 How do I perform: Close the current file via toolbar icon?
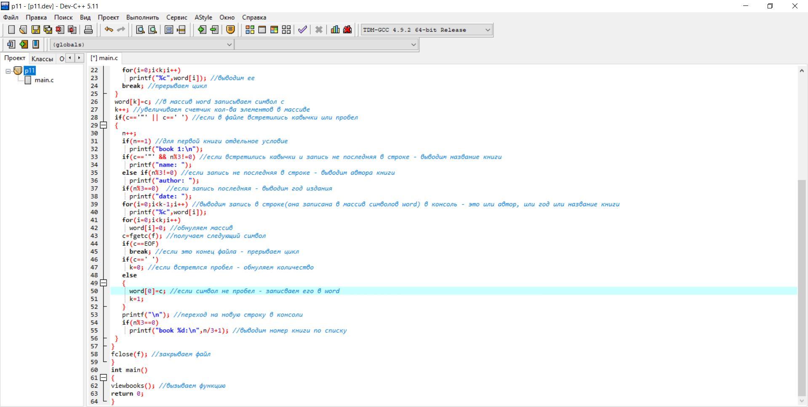tap(60, 29)
